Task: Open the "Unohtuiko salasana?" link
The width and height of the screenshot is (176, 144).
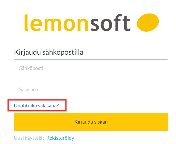Action: click(x=36, y=106)
